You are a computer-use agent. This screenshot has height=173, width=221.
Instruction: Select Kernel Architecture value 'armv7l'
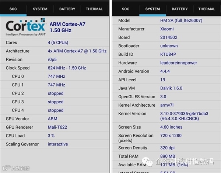point(167,105)
